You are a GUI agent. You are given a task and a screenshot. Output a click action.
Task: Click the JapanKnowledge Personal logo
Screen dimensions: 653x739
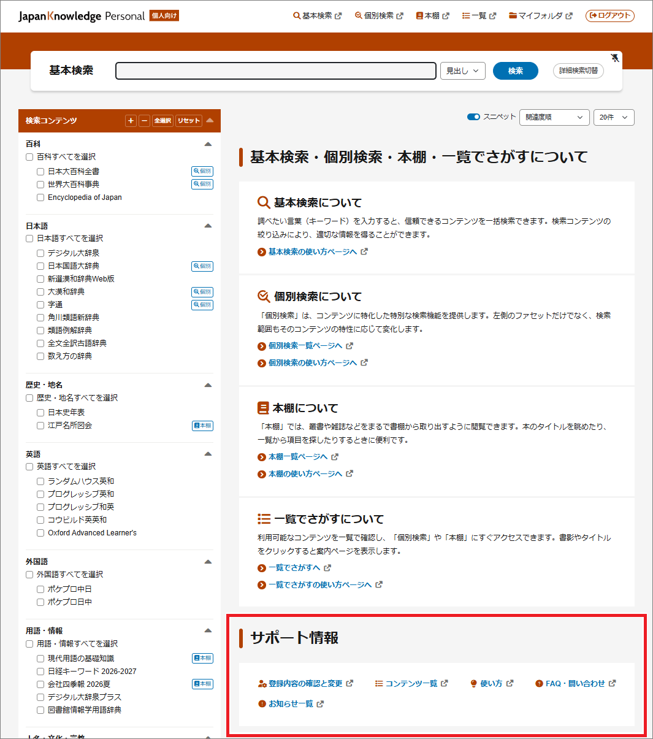[82, 16]
